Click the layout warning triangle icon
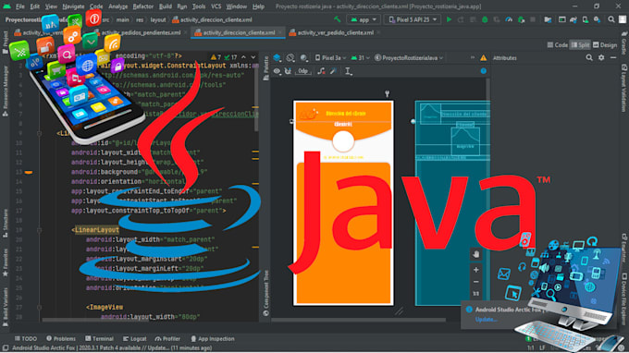Viewport: 629px width, 353px height. [484, 57]
